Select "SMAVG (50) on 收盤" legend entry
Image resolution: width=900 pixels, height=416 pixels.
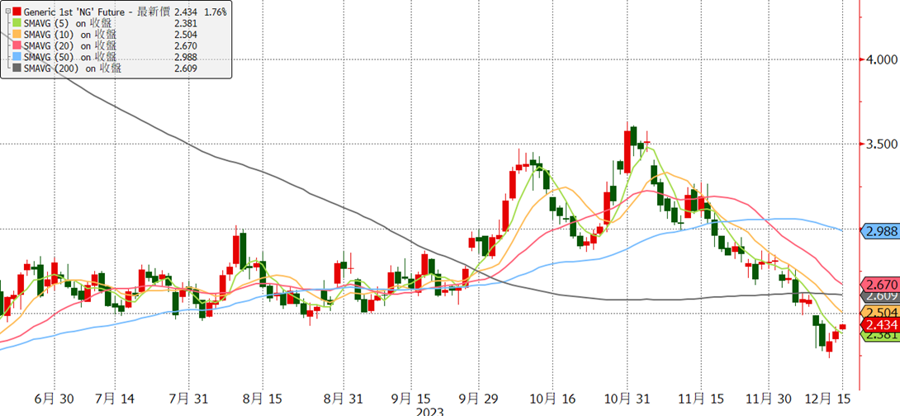[x=69, y=57]
